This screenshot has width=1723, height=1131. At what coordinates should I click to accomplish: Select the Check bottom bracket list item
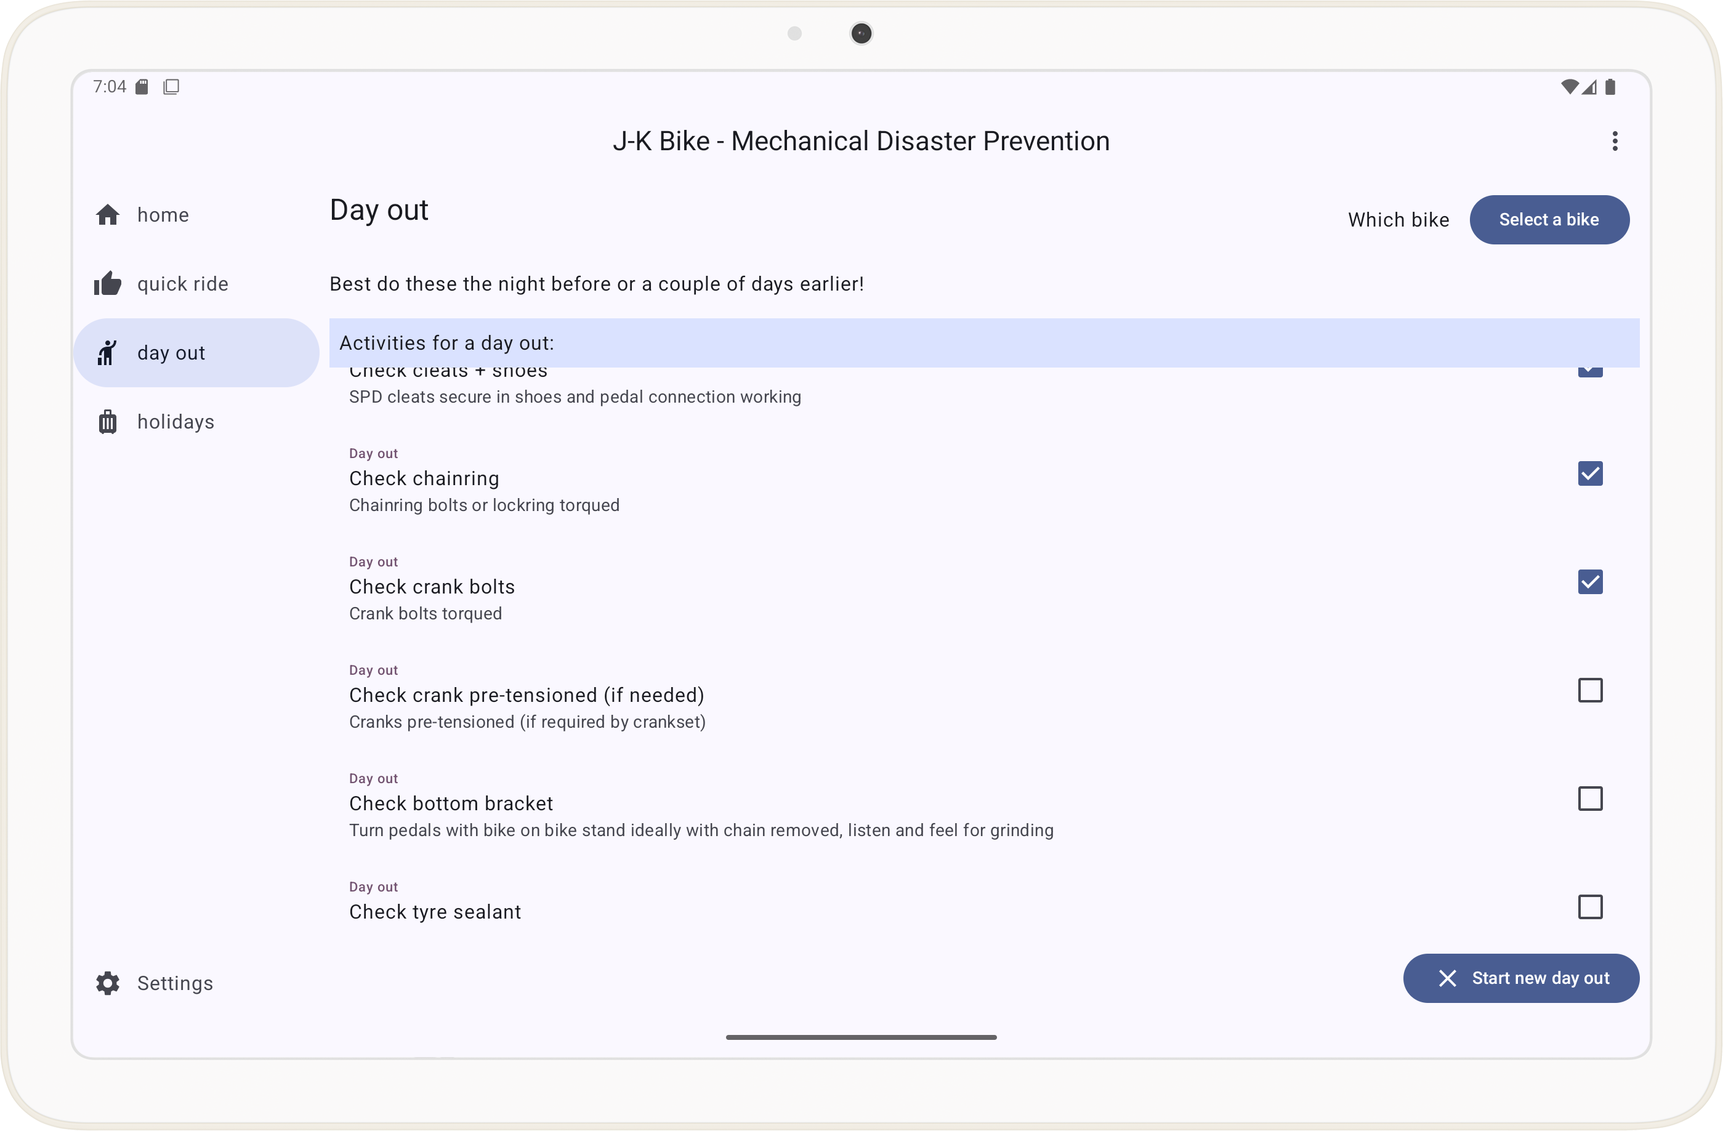(700, 803)
